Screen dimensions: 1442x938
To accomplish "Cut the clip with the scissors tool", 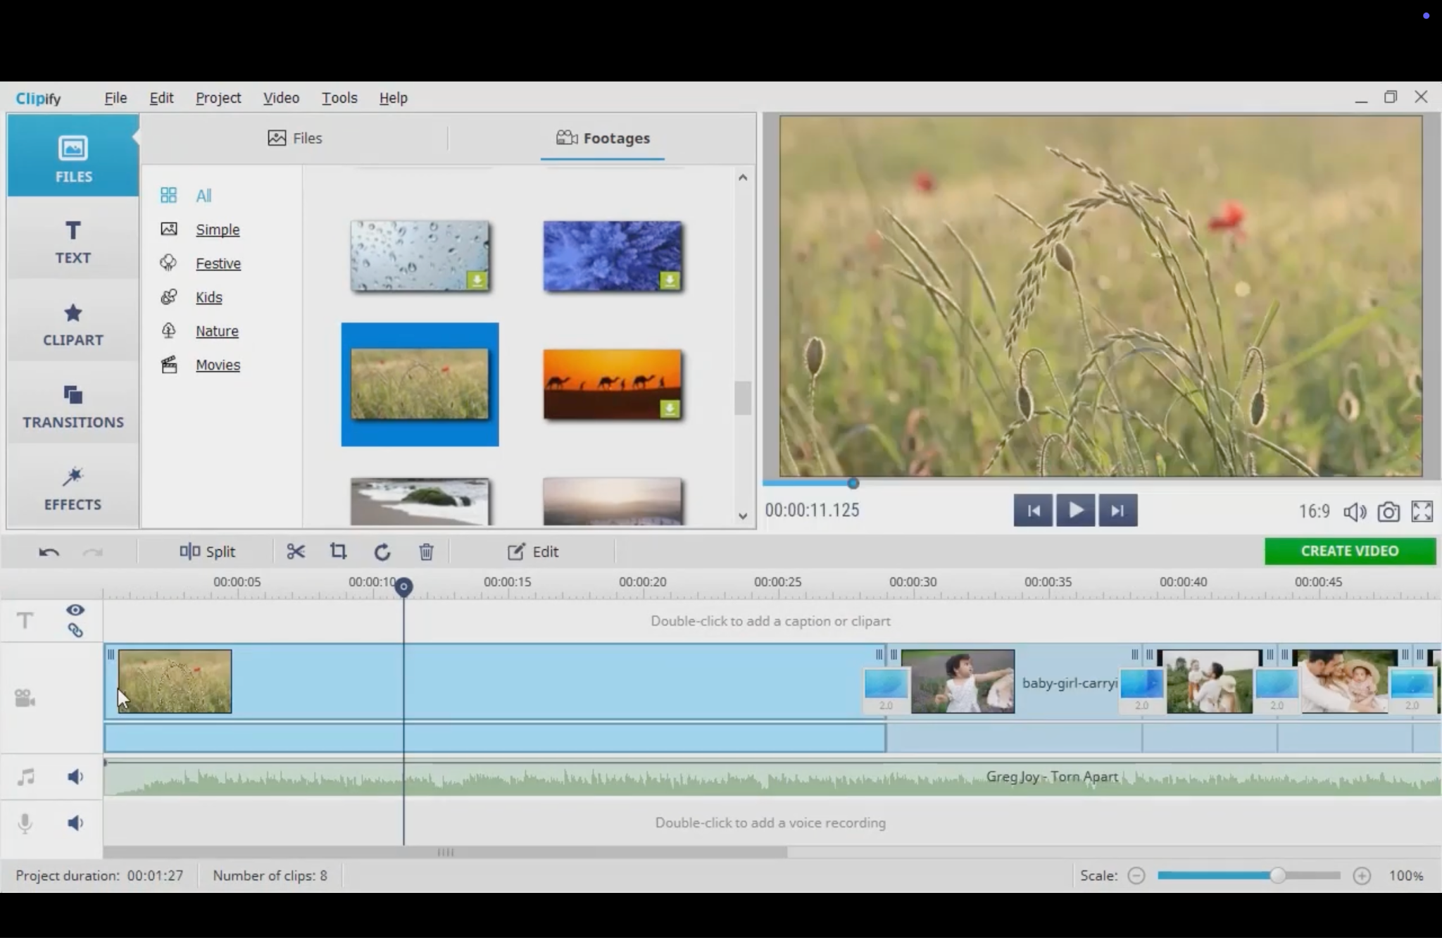I will pyautogui.click(x=295, y=551).
